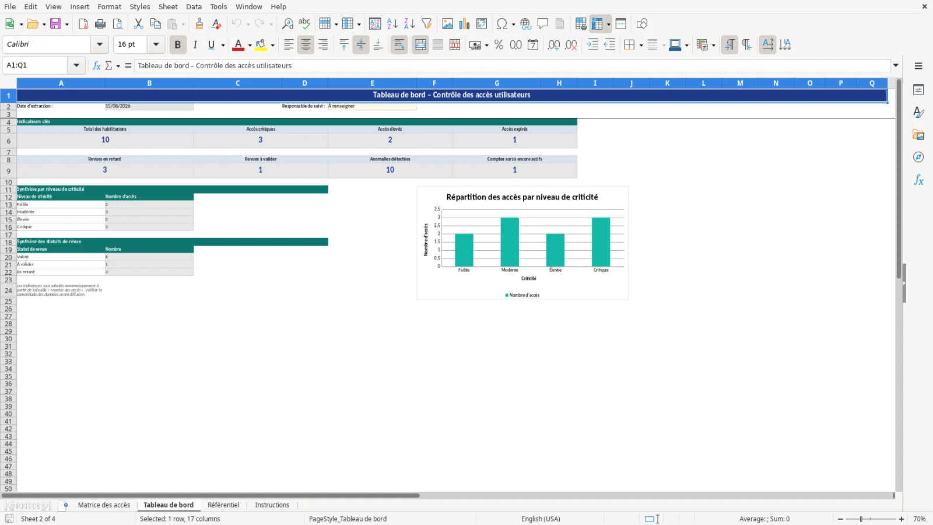The height and width of the screenshot is (525, 933).
Task: Toggle Italic formatting
Action: coord(195,45)
